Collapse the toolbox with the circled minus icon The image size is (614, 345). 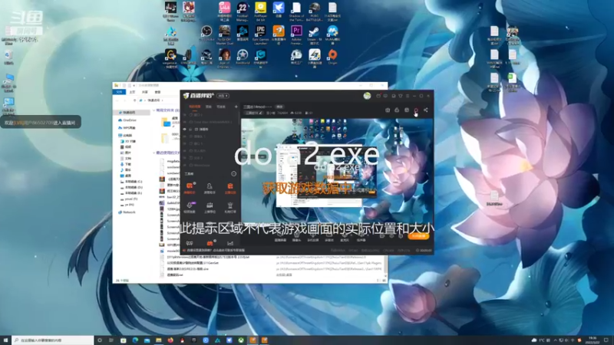coord(234,174)
